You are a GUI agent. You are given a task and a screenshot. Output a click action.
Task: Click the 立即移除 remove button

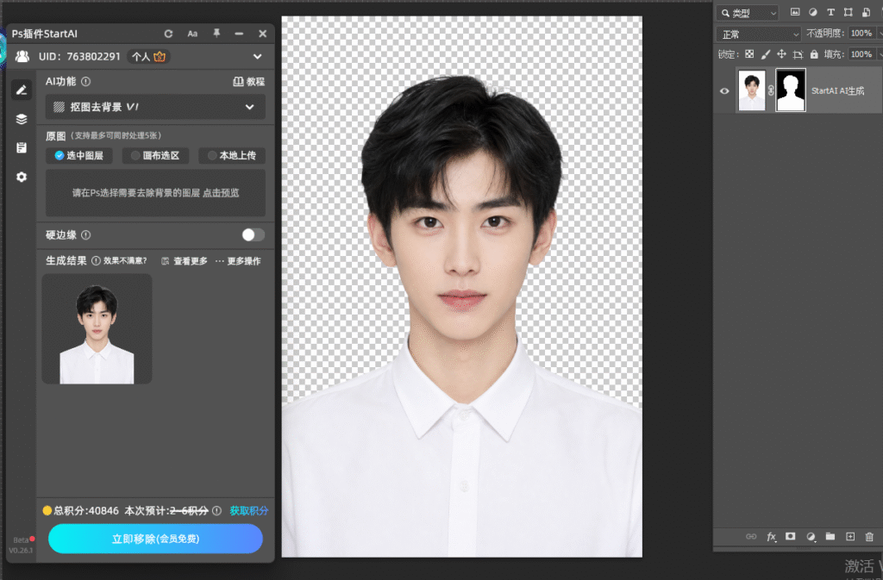pyautogui.click(x=155, y=539)
